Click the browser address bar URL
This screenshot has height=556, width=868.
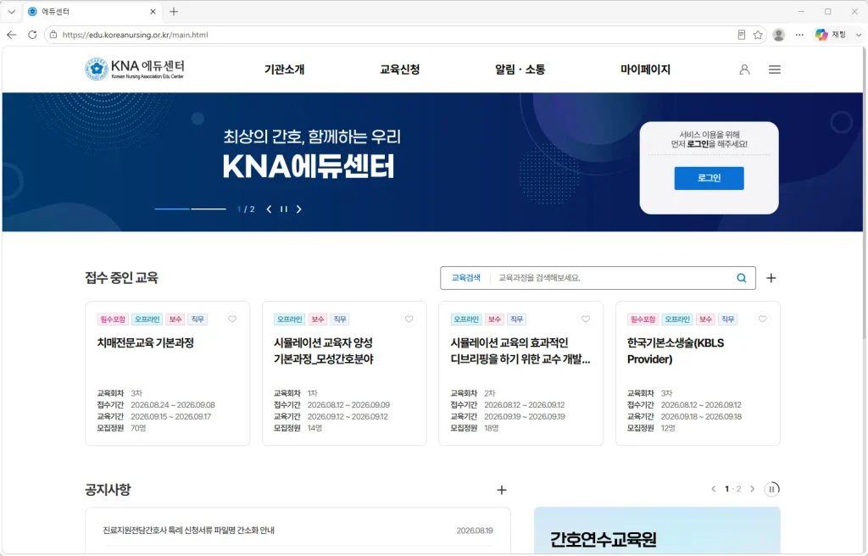pos(135,35)
